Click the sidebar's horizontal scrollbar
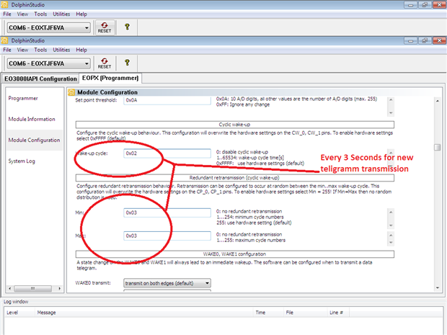 32,290
